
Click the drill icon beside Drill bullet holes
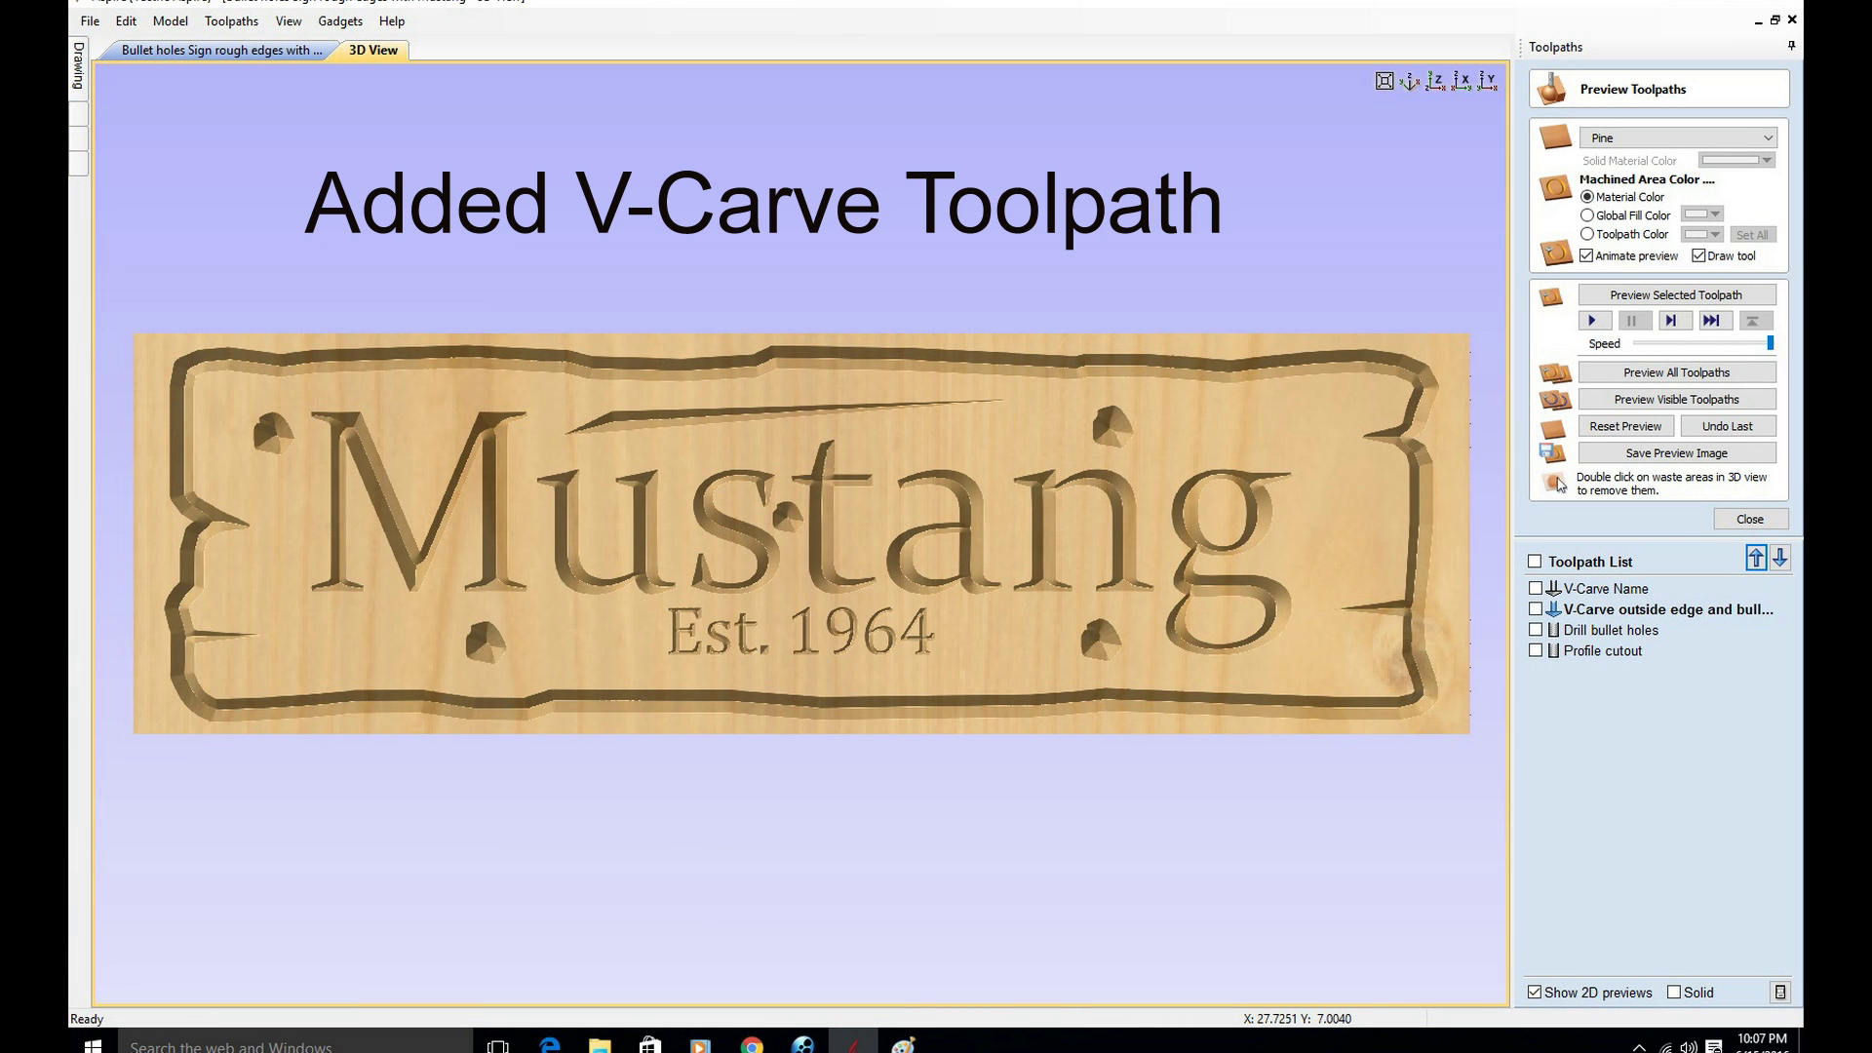coord(1553,631)
